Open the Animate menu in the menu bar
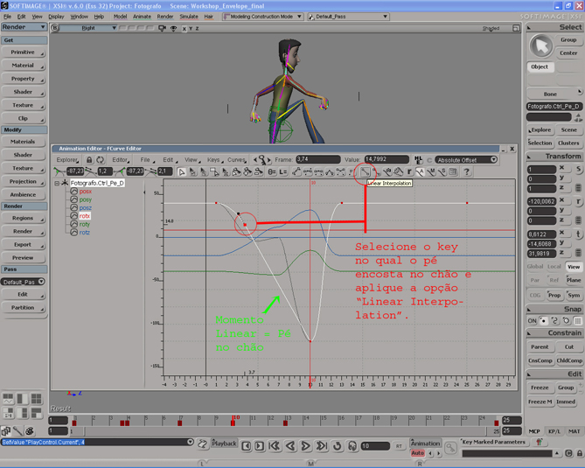 pyautogui.click(x=141, y=17)
